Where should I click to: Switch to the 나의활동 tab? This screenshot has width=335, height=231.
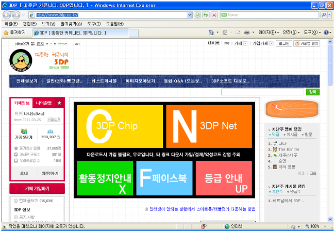point(44,103)
